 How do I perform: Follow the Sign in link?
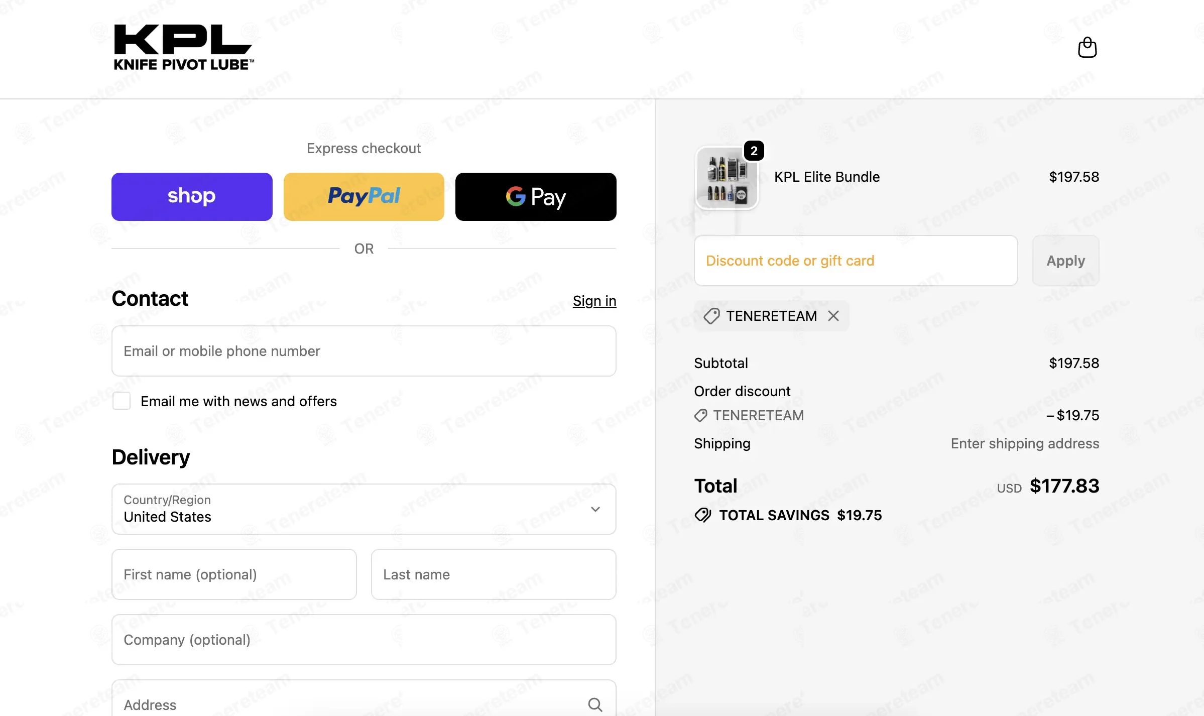click(594, 301)
